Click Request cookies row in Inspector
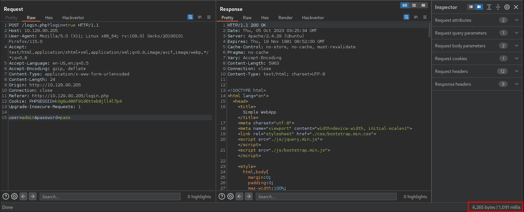Image resolution: width=524 pixels, height=212 pixels. tap(451, 59)
